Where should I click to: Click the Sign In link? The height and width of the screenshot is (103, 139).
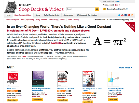pyautogui.click(x=117, y=5)
